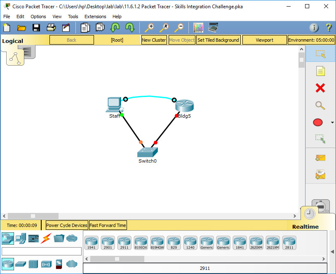Open the Options menu
The height and width of the screenshot is (274, 336).
click(x=38, y=17)
